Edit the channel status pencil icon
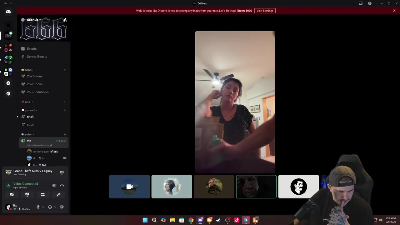400x225 pixels. tap(51, 145)
